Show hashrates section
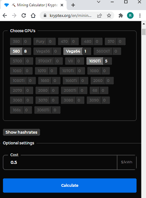 pos(21,132)
